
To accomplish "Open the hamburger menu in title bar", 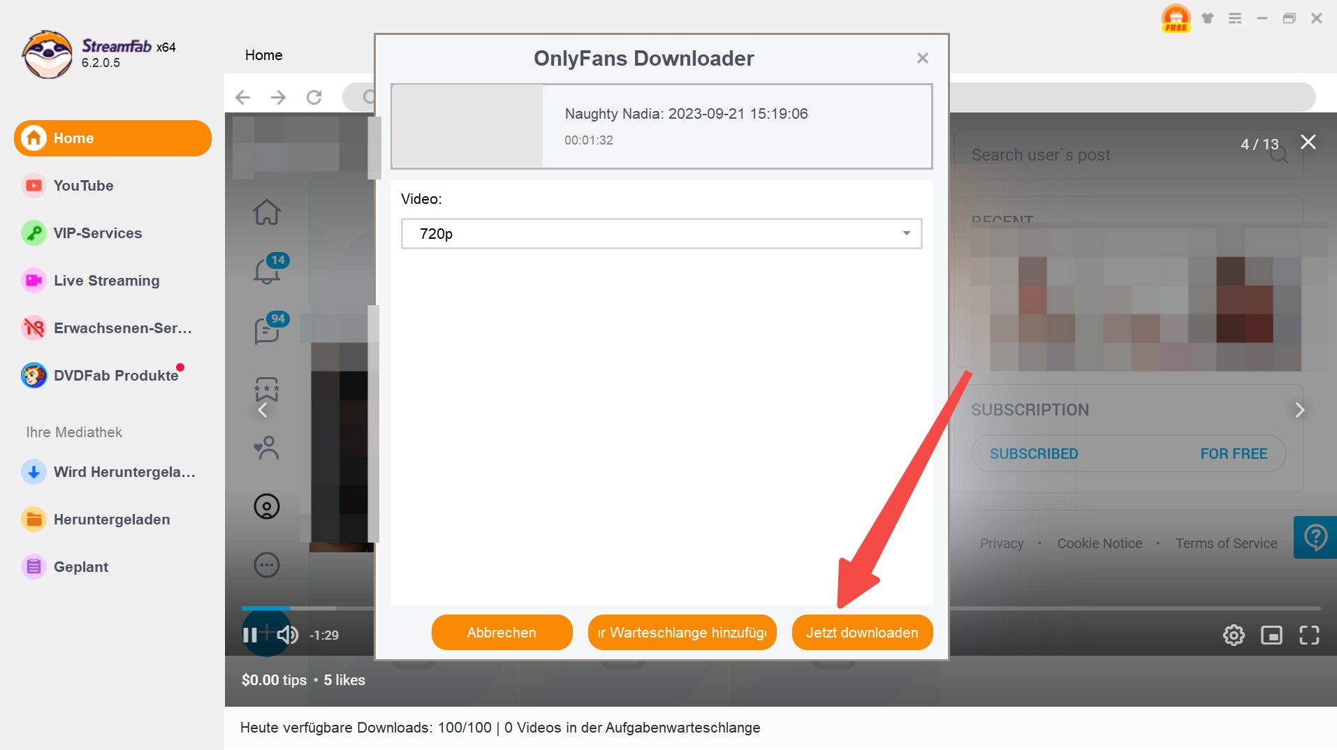I will (x=1235, y=19).
